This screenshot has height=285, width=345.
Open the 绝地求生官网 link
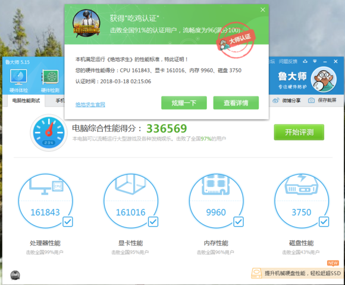[x=90, y=105]
